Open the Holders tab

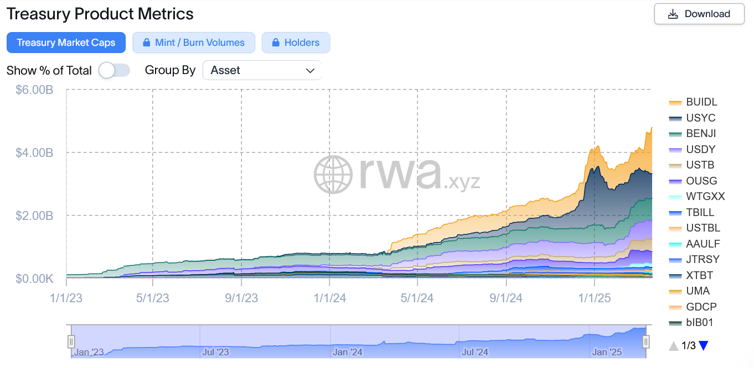click(296, 43)
